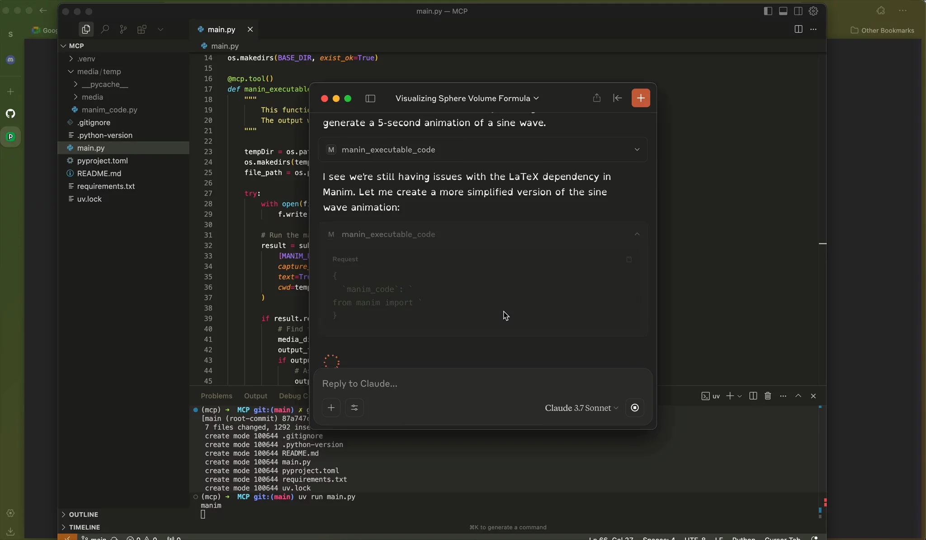Viewport: 926px width, 540px height.
Task: Switch to the Output panel tab
Action: 255,396
